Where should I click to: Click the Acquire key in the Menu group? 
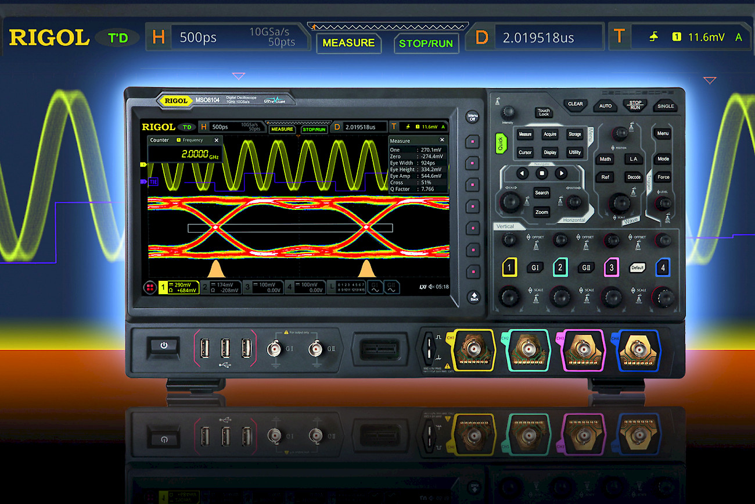550,134
